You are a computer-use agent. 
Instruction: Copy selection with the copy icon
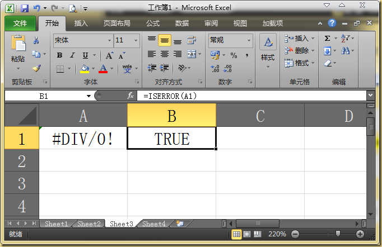tap(36, 54)
